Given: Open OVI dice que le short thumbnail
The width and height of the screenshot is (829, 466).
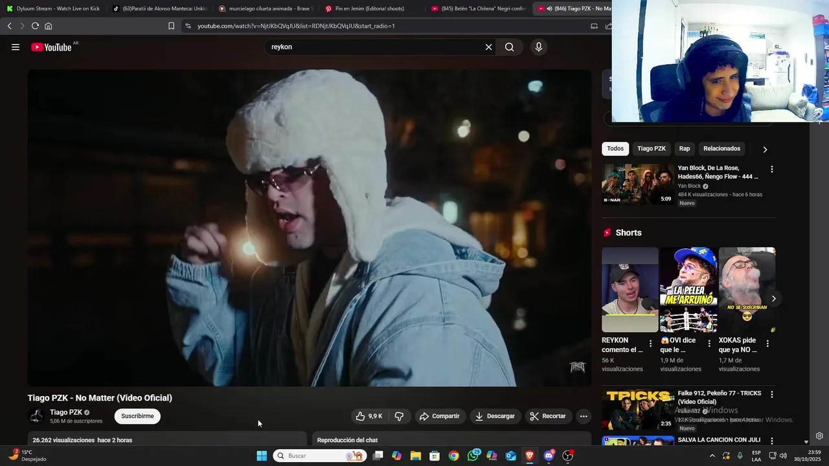Looking at the screenshot, I should tap(688, 289).
